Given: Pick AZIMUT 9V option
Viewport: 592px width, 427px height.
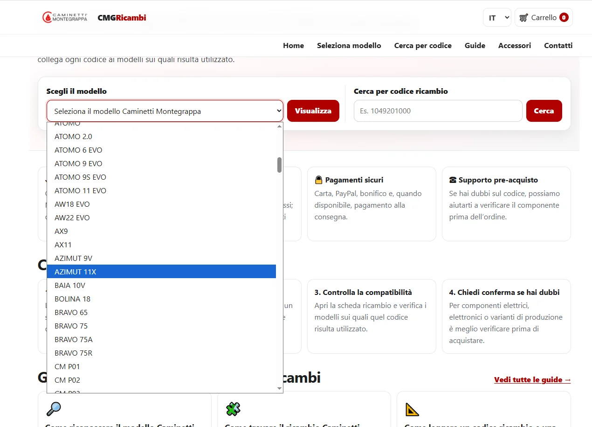Looking at the screenshot, I should coord(161,259).
